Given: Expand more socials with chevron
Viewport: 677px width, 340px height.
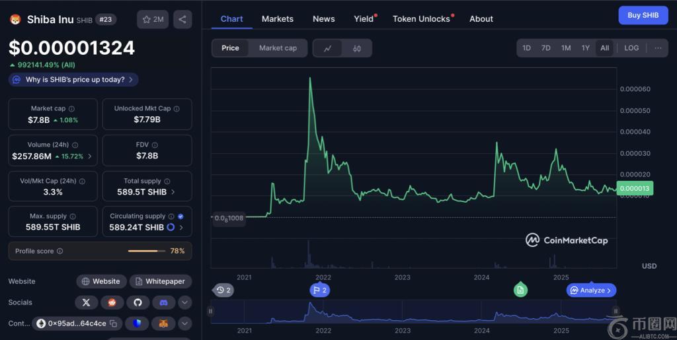Looking at the screenshot, I should pyautogui.click(x=185, y=302).
